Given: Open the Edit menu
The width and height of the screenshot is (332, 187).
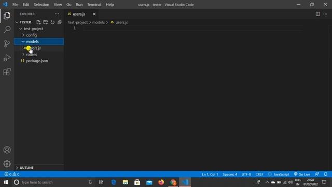Looking at the screenshot, I should point(26,5).
